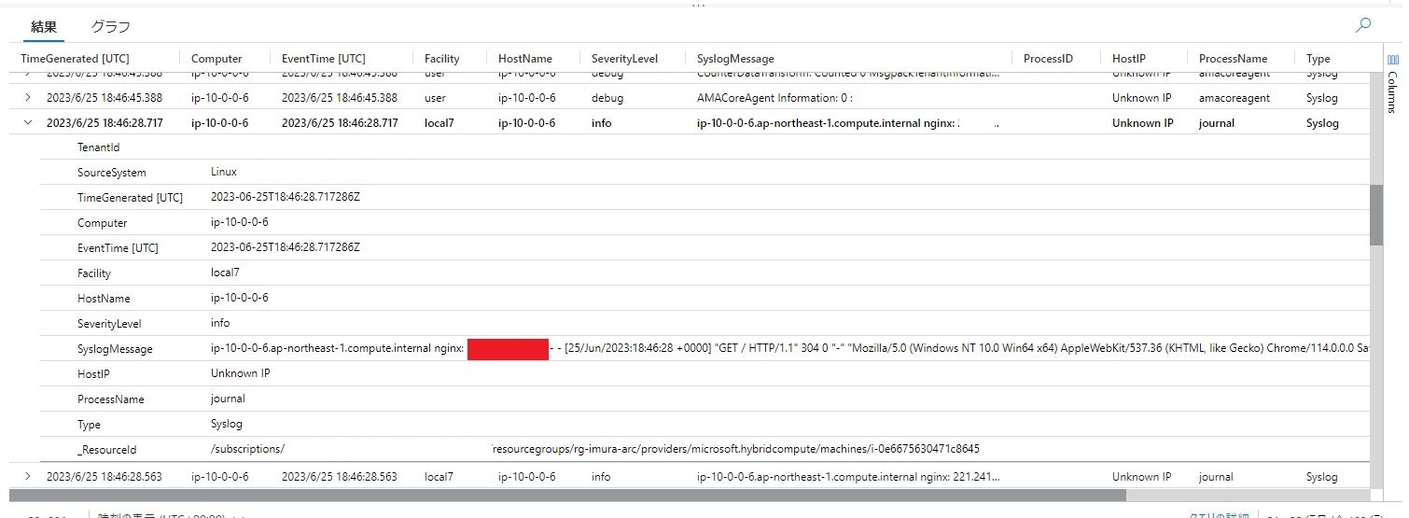The height and width of the screenshot is (518, 1409).
Task: Click local7 cell in the 18:46:28.563 row
Action: [x=439, y=476]
